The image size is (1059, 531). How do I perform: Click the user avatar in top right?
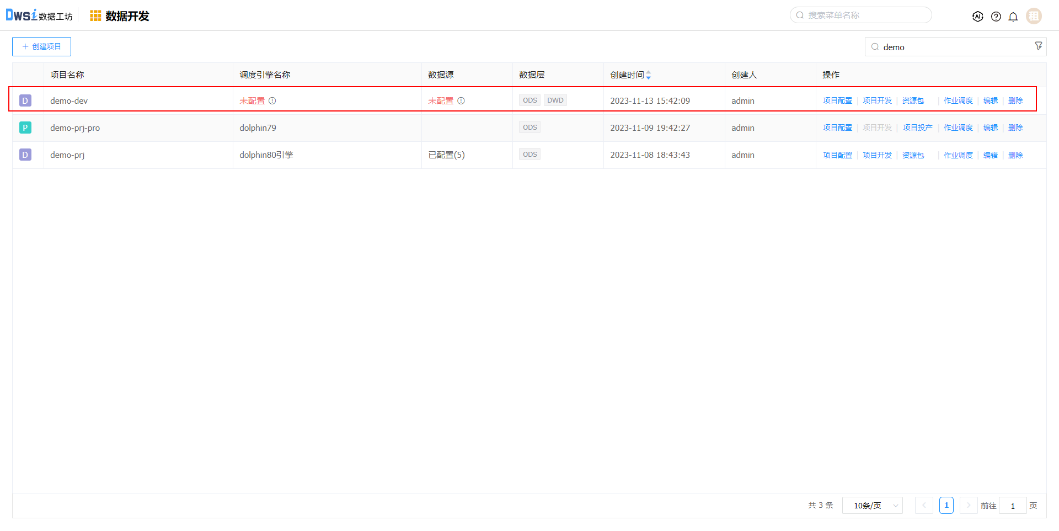pos(1034,16)
